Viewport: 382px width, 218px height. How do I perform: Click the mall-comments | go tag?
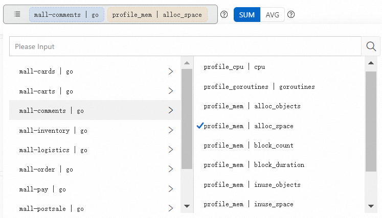66,15
